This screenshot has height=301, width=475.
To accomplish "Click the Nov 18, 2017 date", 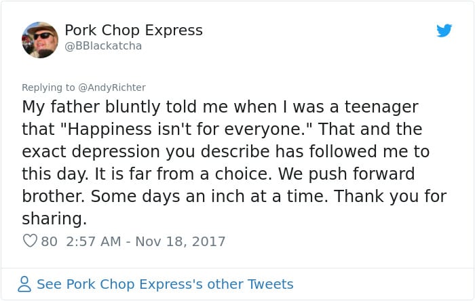I will coord(180,241).
